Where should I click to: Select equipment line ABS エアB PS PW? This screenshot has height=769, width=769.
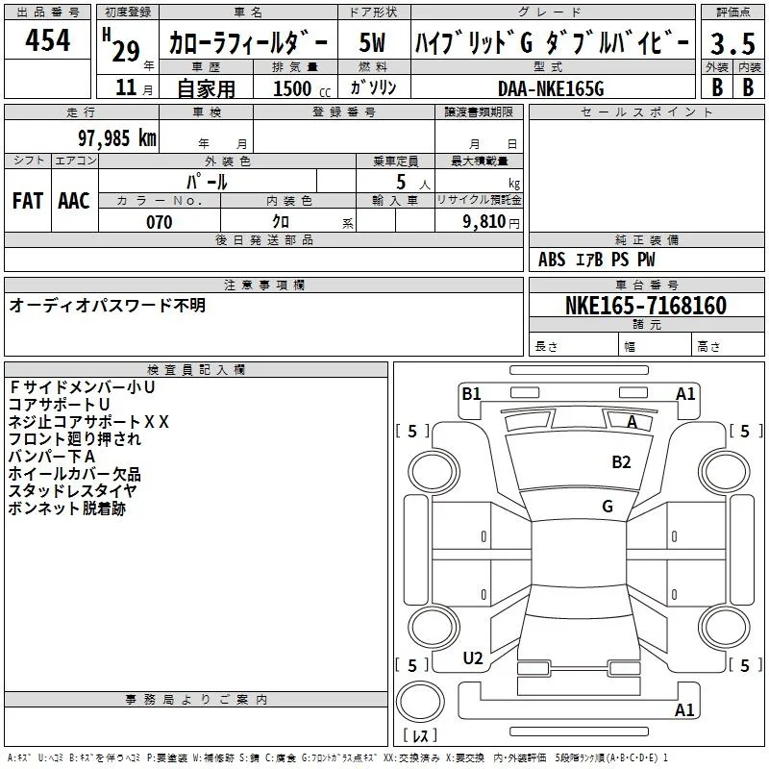[x=596, y=260]
